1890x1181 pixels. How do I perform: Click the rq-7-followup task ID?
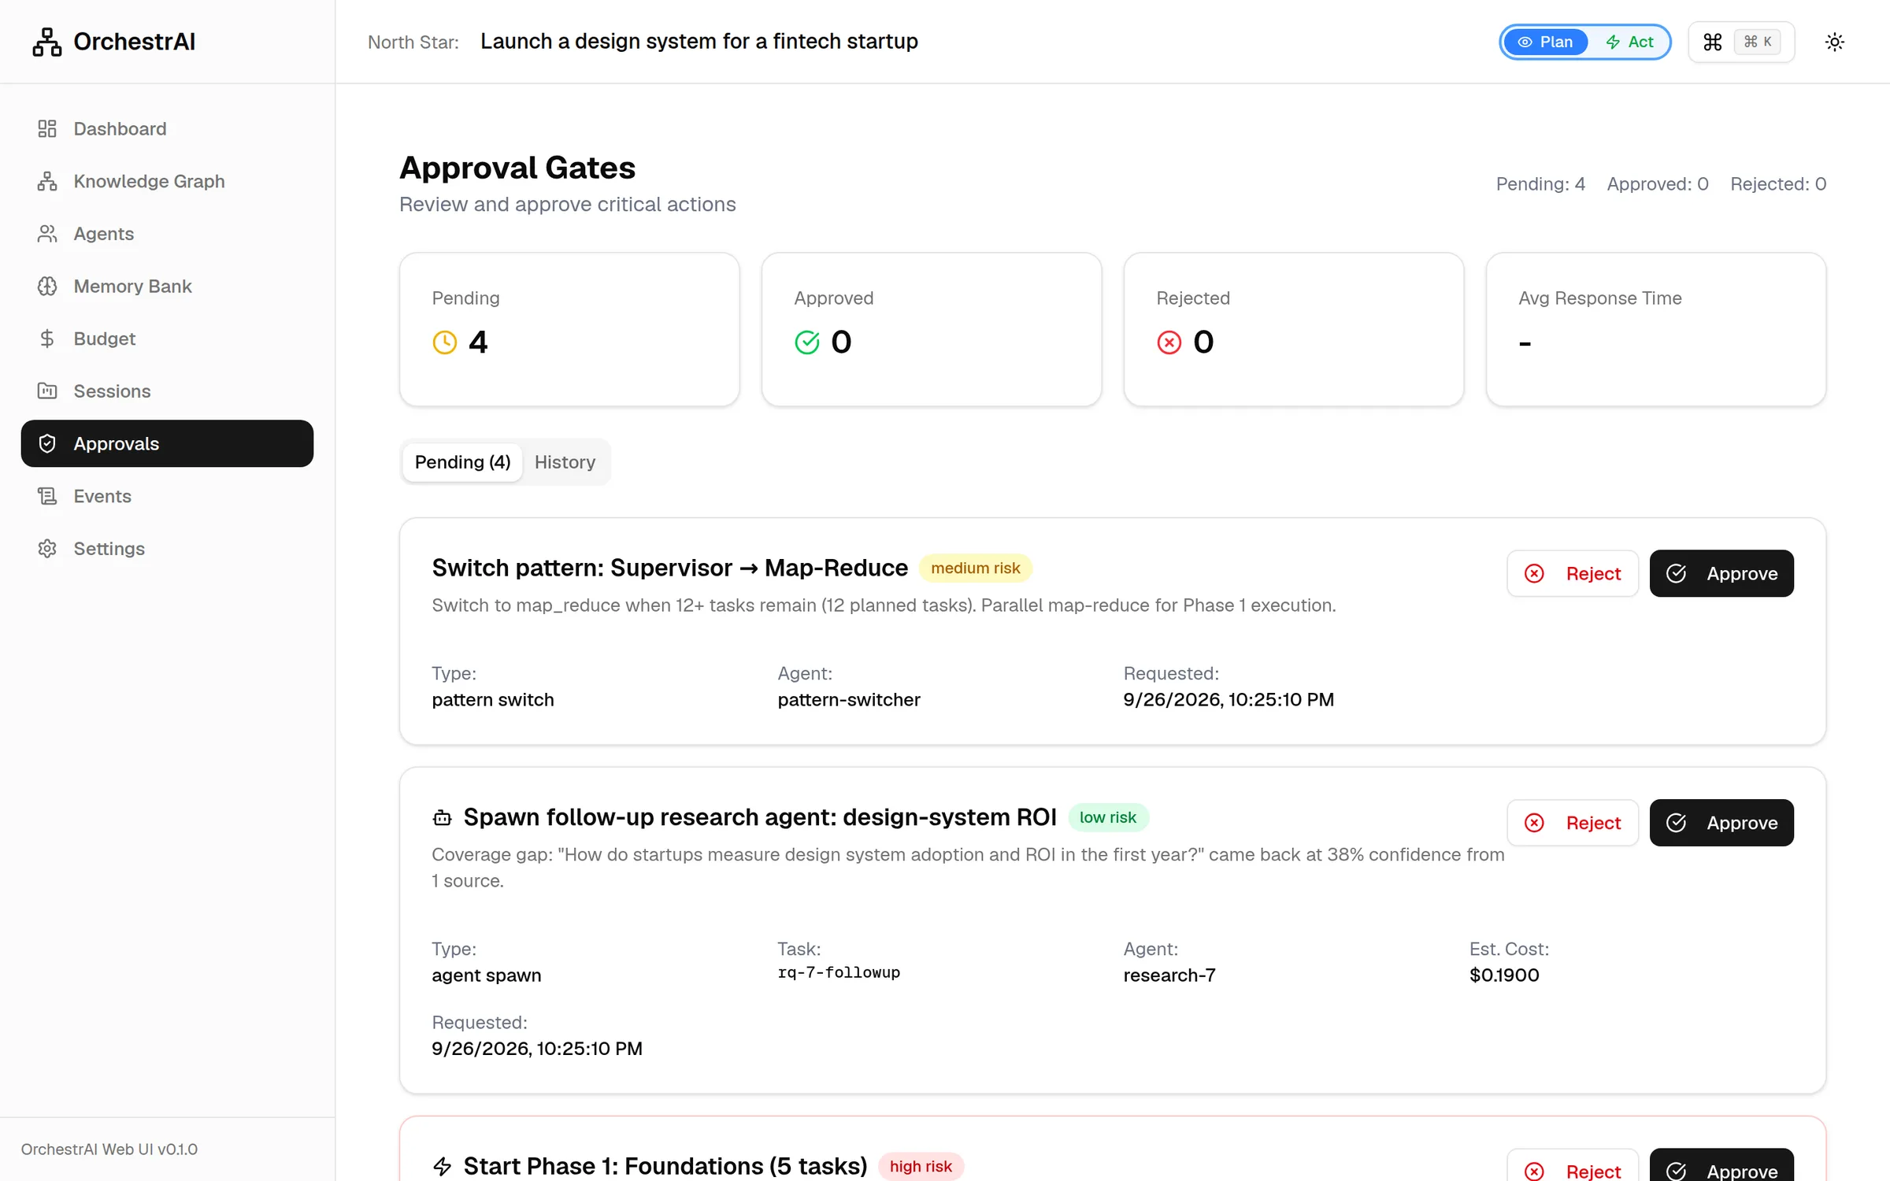click(839, 972)
